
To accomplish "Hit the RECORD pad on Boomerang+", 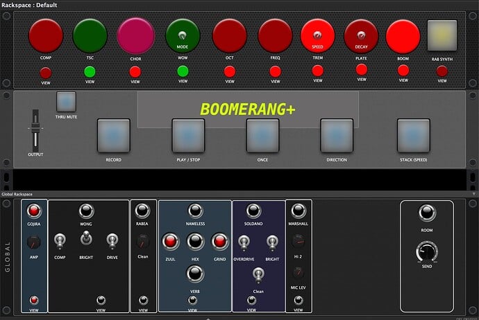I will point(114,136).
